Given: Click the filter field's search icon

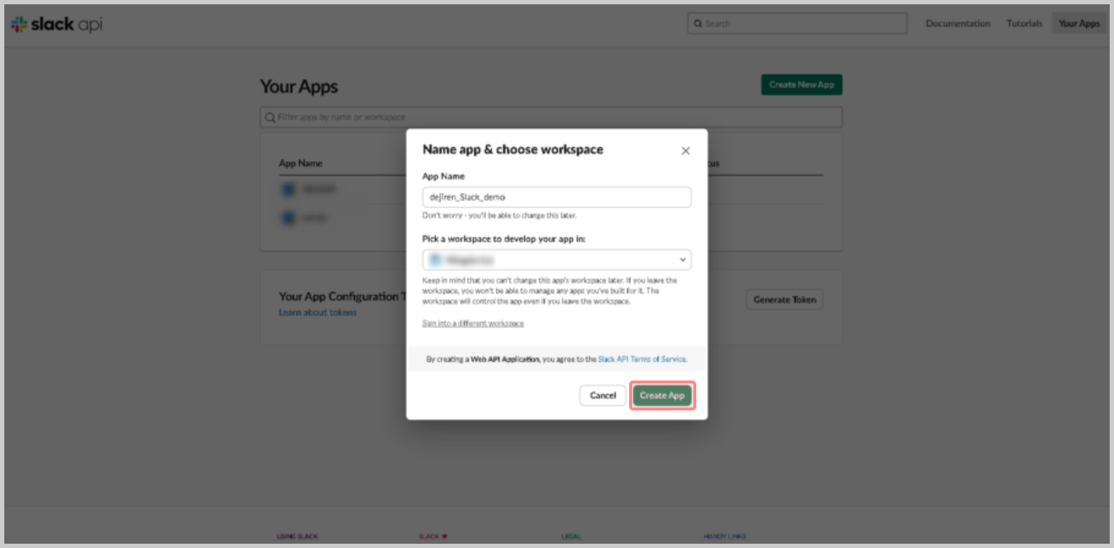Looking at the screenshot, I should tap(270, 117).
